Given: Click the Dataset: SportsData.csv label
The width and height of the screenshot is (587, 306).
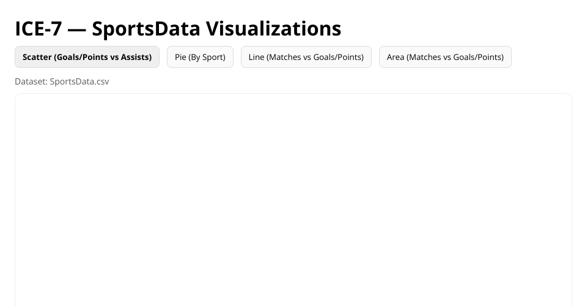Looking at the screenshot, I should [x=62, y=81].
